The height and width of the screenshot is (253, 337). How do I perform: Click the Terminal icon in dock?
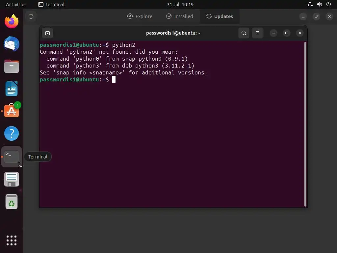(x=12, y=157)
